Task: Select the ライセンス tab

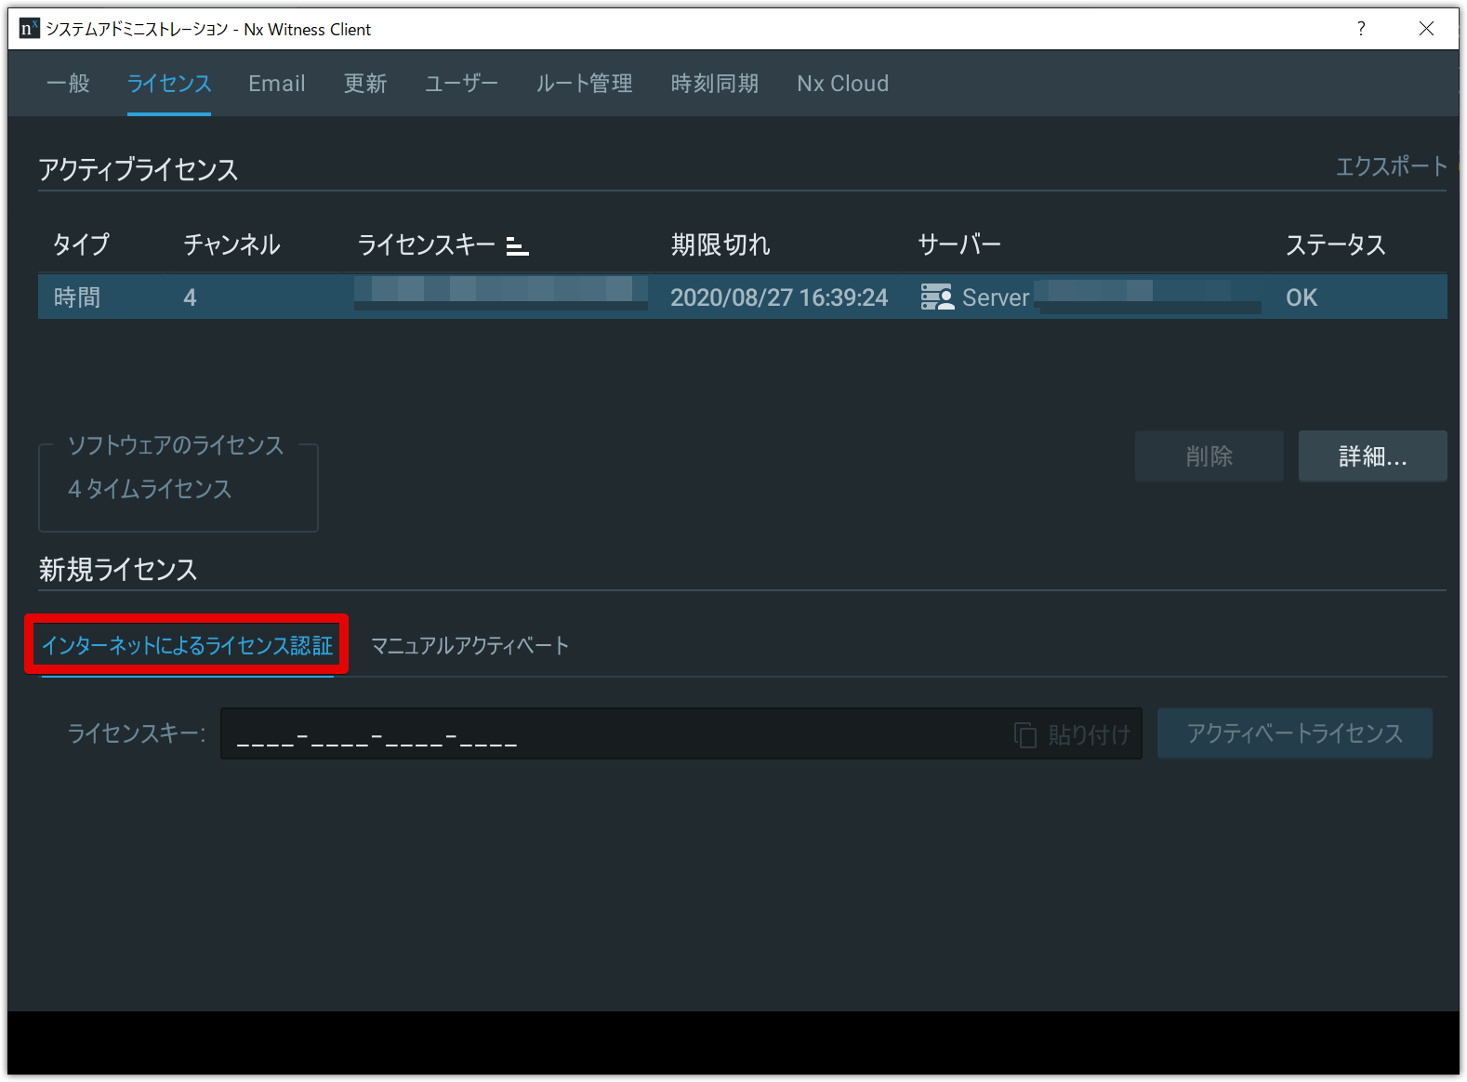Action: (169, 84)
